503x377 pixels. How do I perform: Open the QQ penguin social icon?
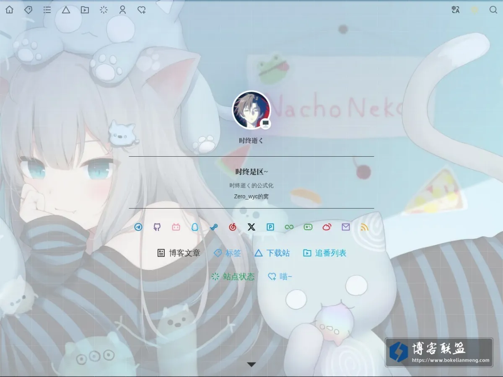click(x=195, y=227)
